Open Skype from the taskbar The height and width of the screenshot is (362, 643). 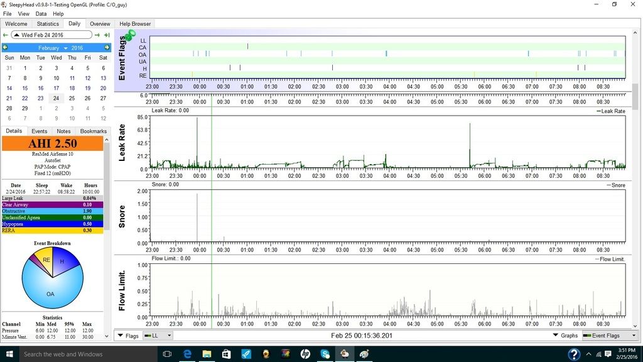[x=325, y=354]
